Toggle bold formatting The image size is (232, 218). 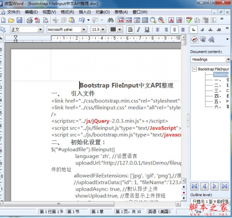point(130,30)
